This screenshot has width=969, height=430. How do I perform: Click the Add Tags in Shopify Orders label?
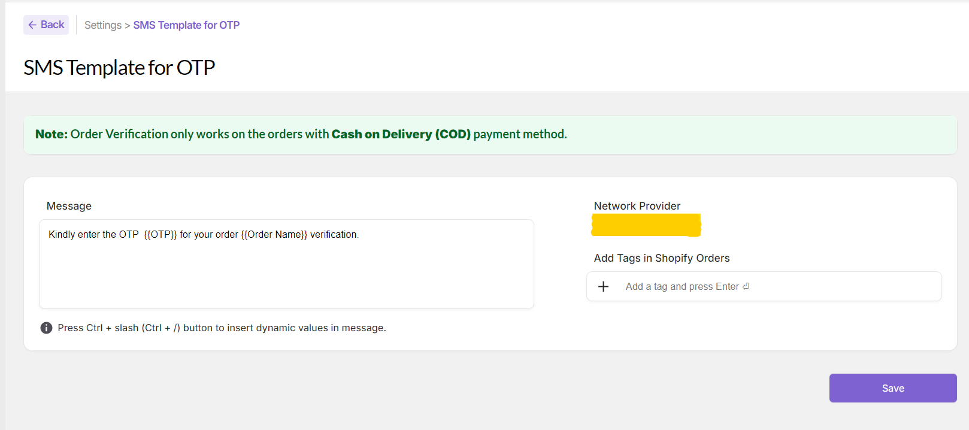coord(661,258)
